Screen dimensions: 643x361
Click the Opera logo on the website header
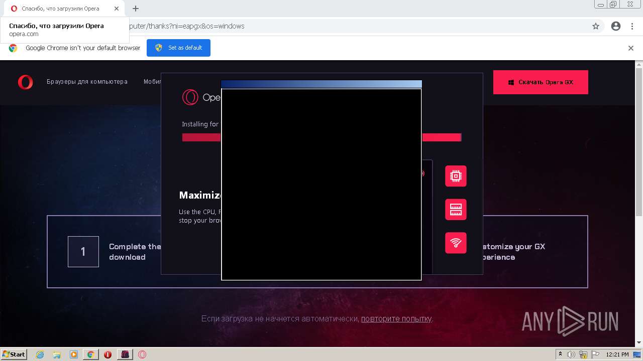pos(25,82)
